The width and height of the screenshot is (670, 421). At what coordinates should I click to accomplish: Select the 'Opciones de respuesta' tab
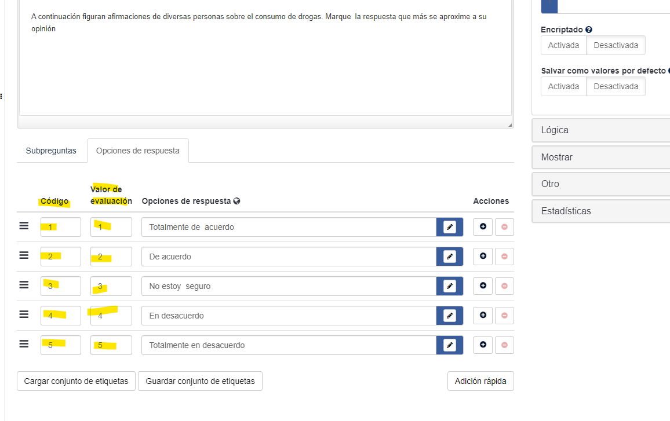(x=138, y=151)
